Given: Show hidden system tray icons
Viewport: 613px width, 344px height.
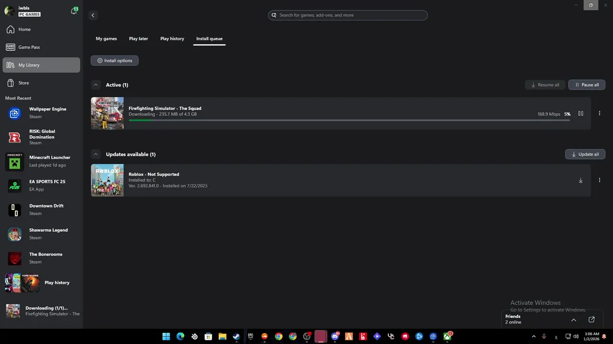Looking at the screenshot, I should coord(534,336).
